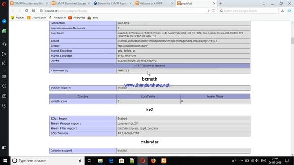The height and width of the screenshot is (165, 294).
Task: Open Snapshot camera icon in sidebar
Action: (4, 63)
